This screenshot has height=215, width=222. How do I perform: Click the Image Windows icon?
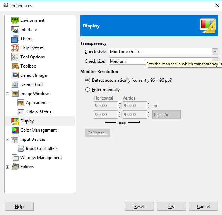[15, 94]
